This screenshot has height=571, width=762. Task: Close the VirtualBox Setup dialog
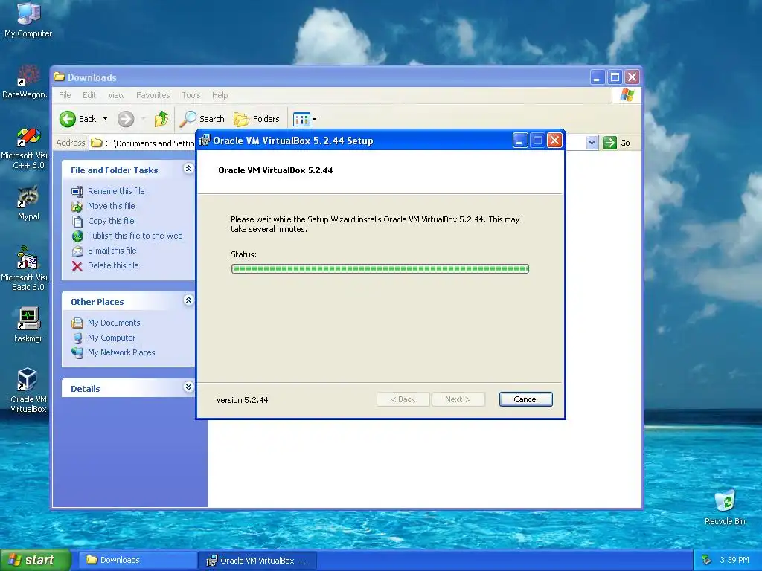554,141
